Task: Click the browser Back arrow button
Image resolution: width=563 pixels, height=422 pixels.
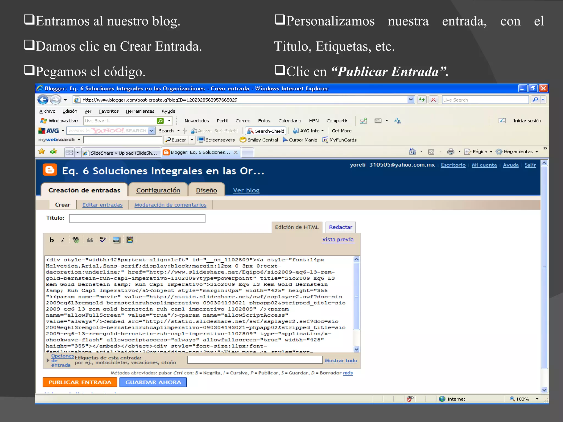Action: click(43, 100)
